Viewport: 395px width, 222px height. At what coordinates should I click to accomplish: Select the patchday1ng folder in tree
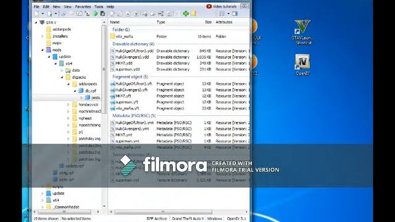click(x=89, y=138)
